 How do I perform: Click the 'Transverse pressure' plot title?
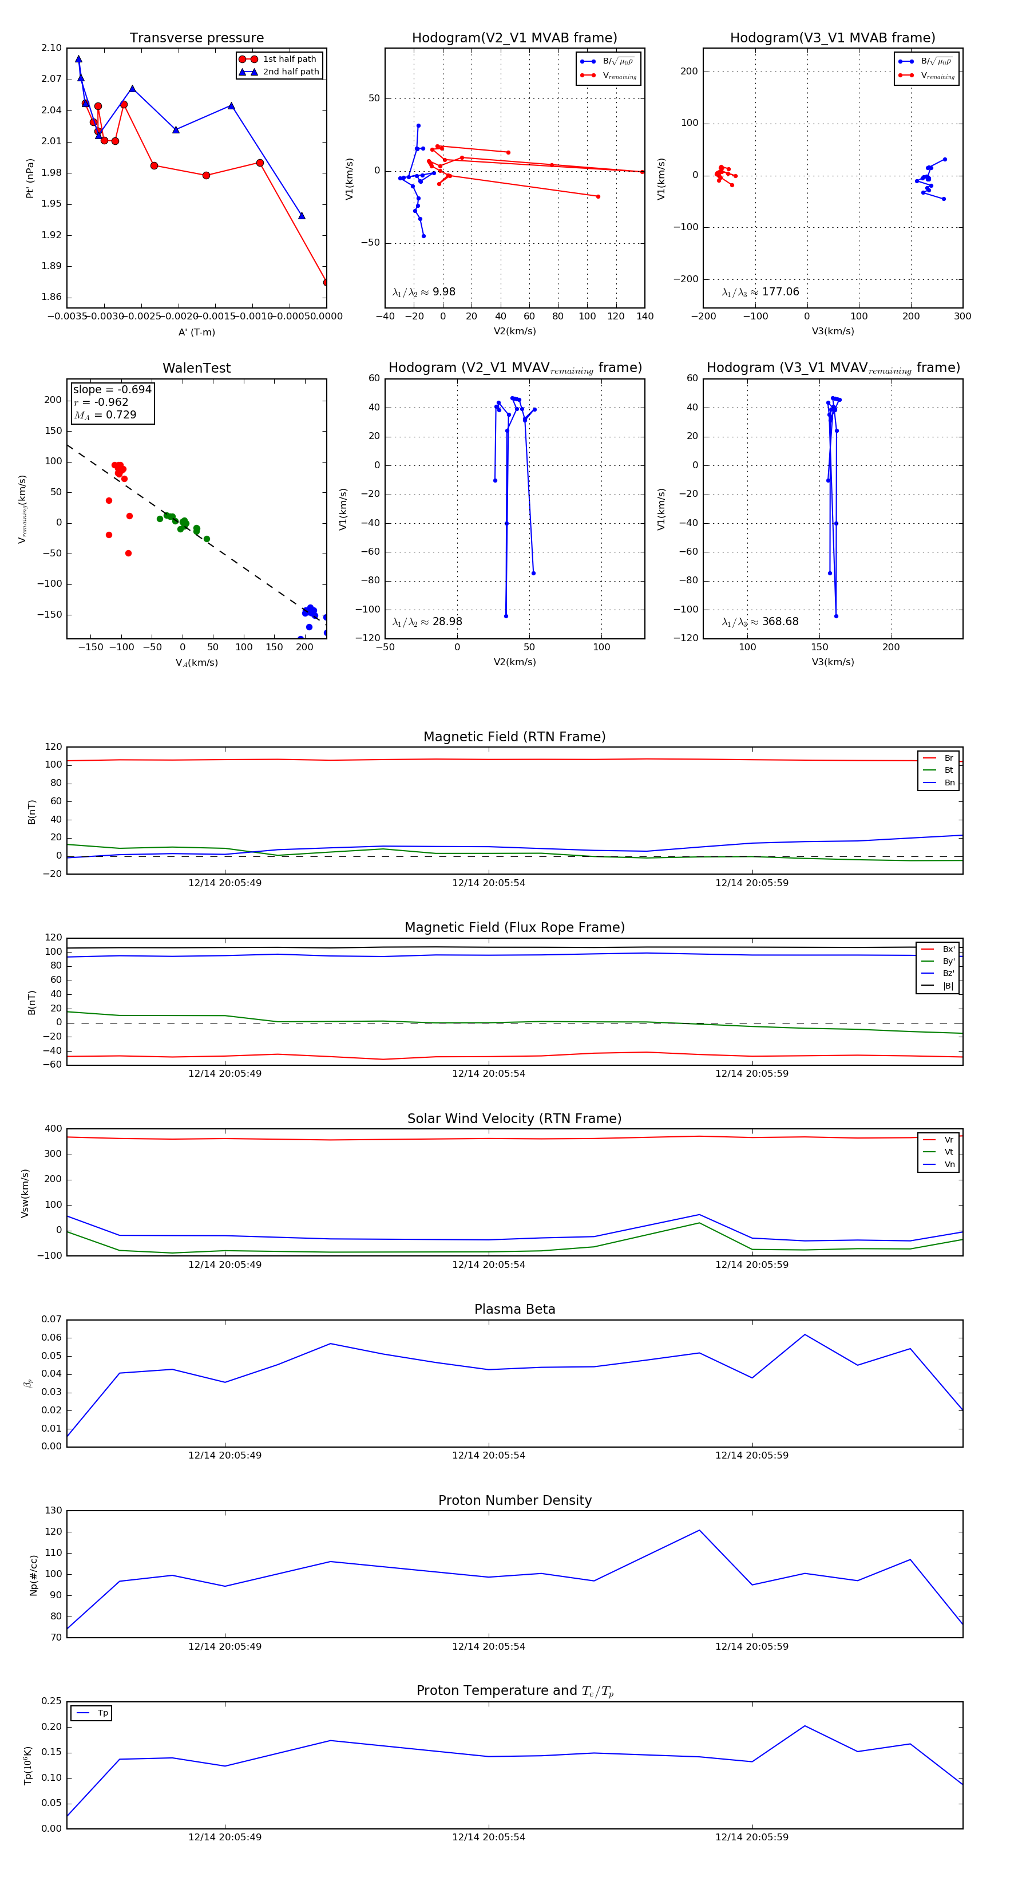click(196, 38)
